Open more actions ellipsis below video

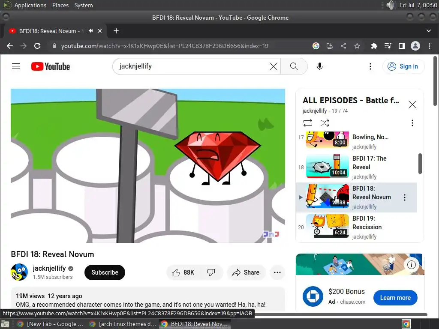pyautogui.click(x=277, y=272)
